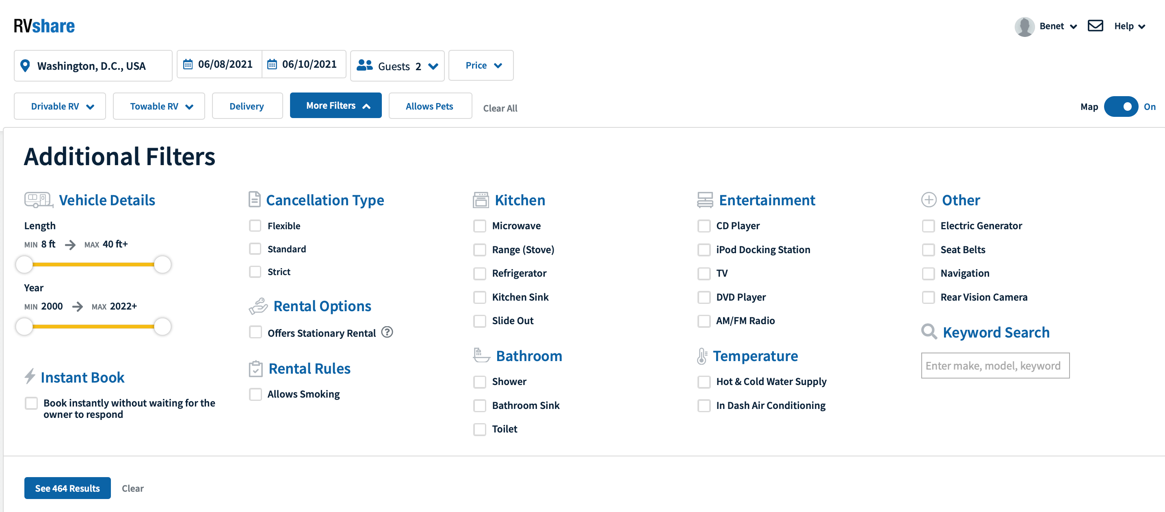Screen dimensions: 1165x512
Task: Select the Delivery filter tab
Action: [x=247, y=107]
